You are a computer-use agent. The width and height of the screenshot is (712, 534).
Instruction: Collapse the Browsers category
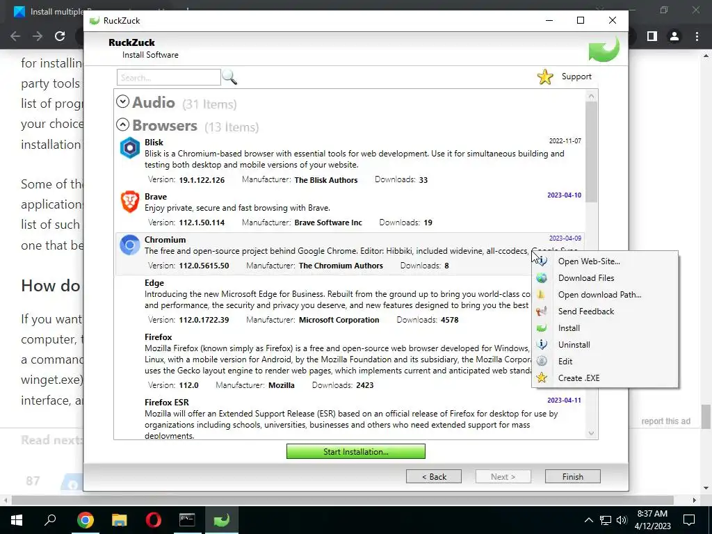(x=122, y=124)
